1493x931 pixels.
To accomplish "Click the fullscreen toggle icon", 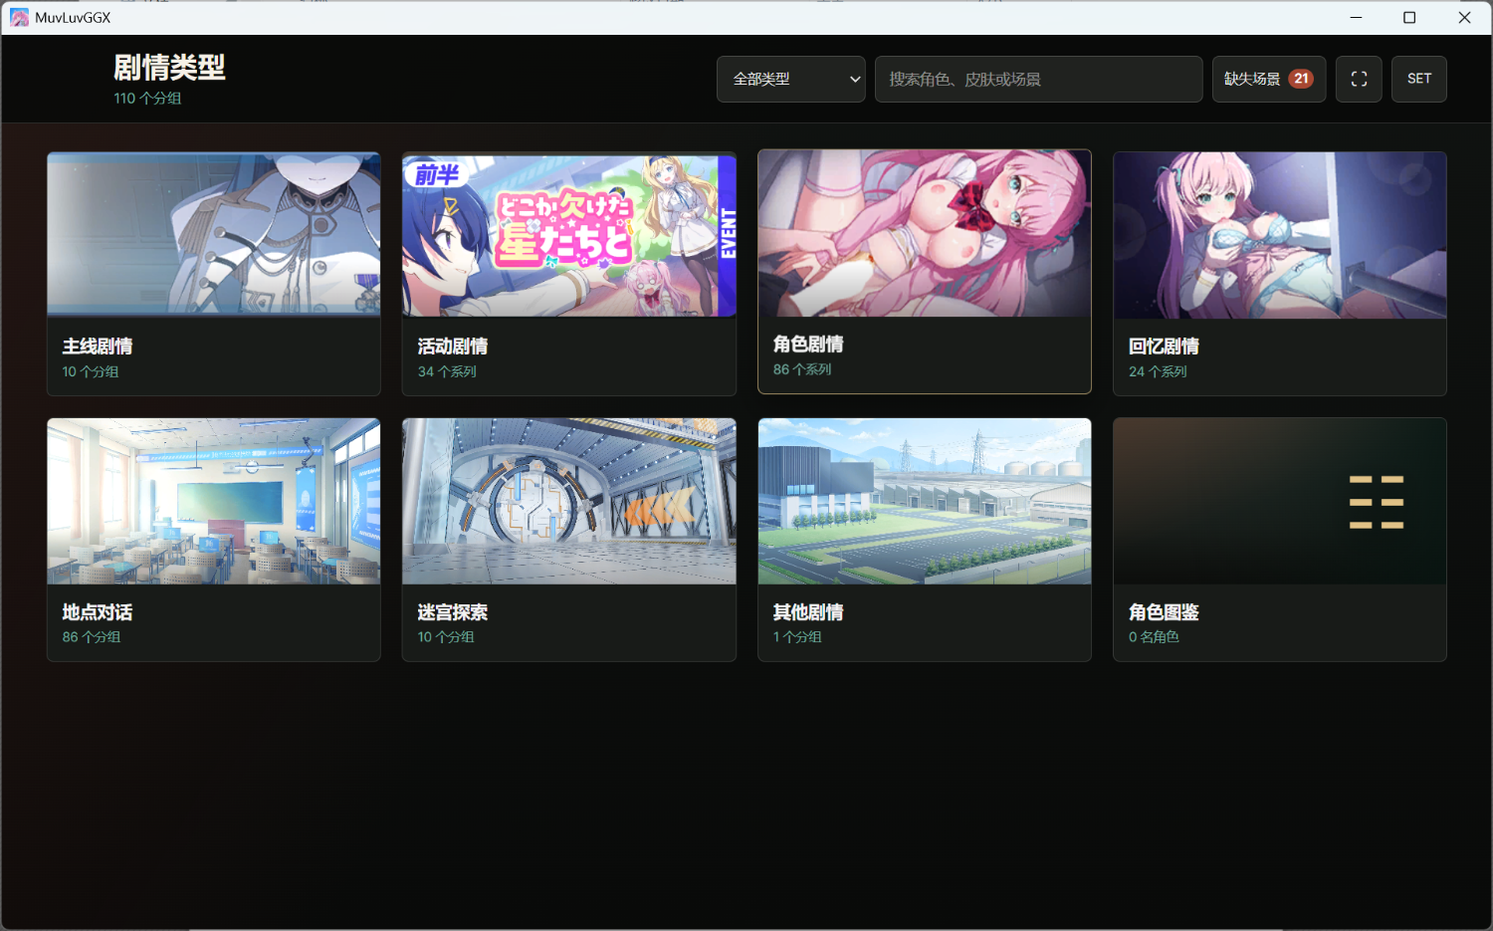I will pos(1359,79).
